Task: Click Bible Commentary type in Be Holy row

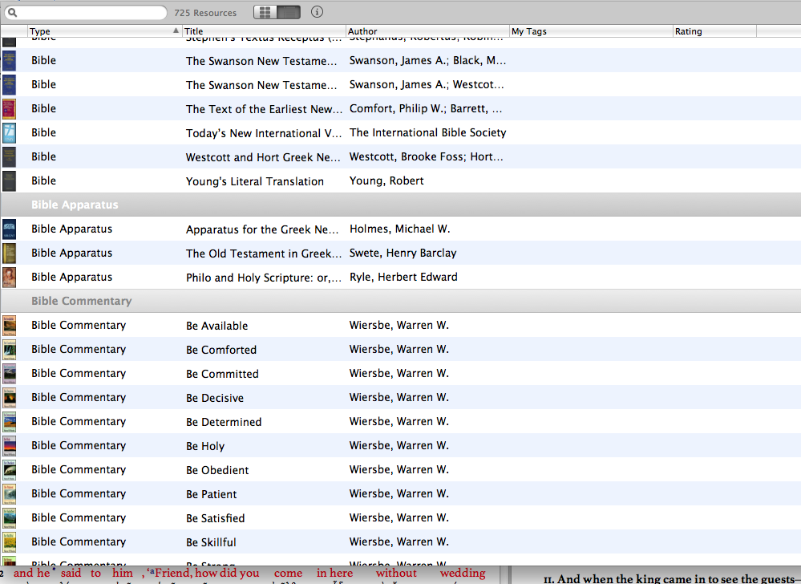Action: tap(79, 445)
